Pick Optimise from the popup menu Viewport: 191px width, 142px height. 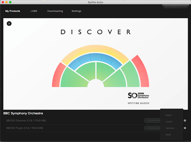(x=170, y=128)
